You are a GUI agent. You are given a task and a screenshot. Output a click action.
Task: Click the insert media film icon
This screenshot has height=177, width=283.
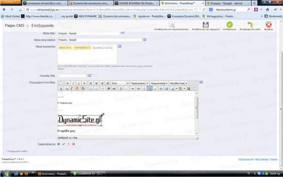click(x=189, y=88)
